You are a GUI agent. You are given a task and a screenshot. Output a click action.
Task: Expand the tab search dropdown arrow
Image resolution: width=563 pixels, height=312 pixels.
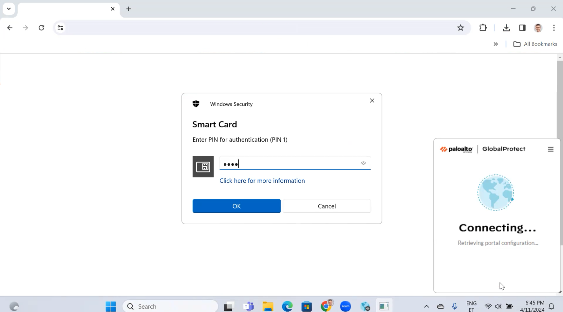coord(9,9)
